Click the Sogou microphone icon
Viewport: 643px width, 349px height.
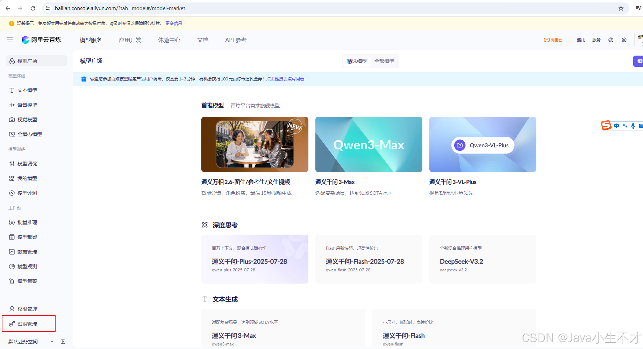(633, 126)
